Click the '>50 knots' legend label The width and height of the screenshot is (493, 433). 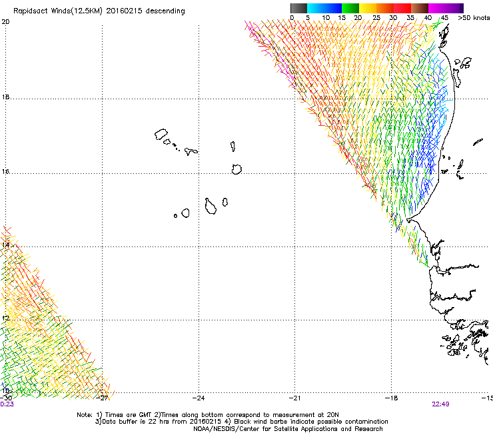tap(474, 17)
